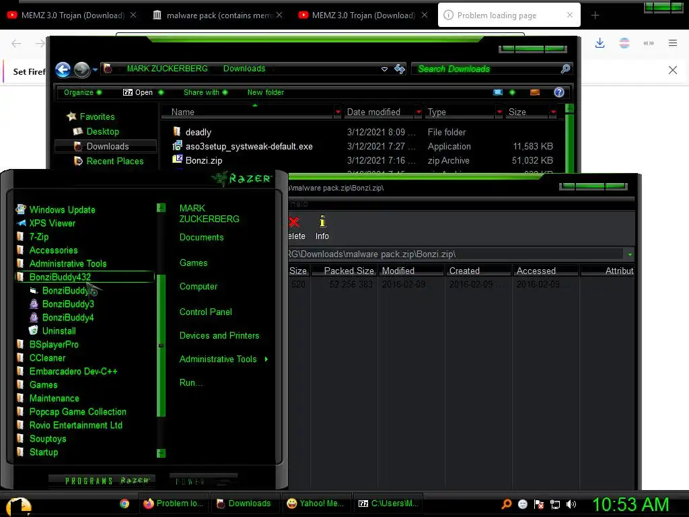Launch BonziBuddy4 from start menu
Image resolution: width=689 pixels, height=517 pixels.
click(x=68, y=318)
